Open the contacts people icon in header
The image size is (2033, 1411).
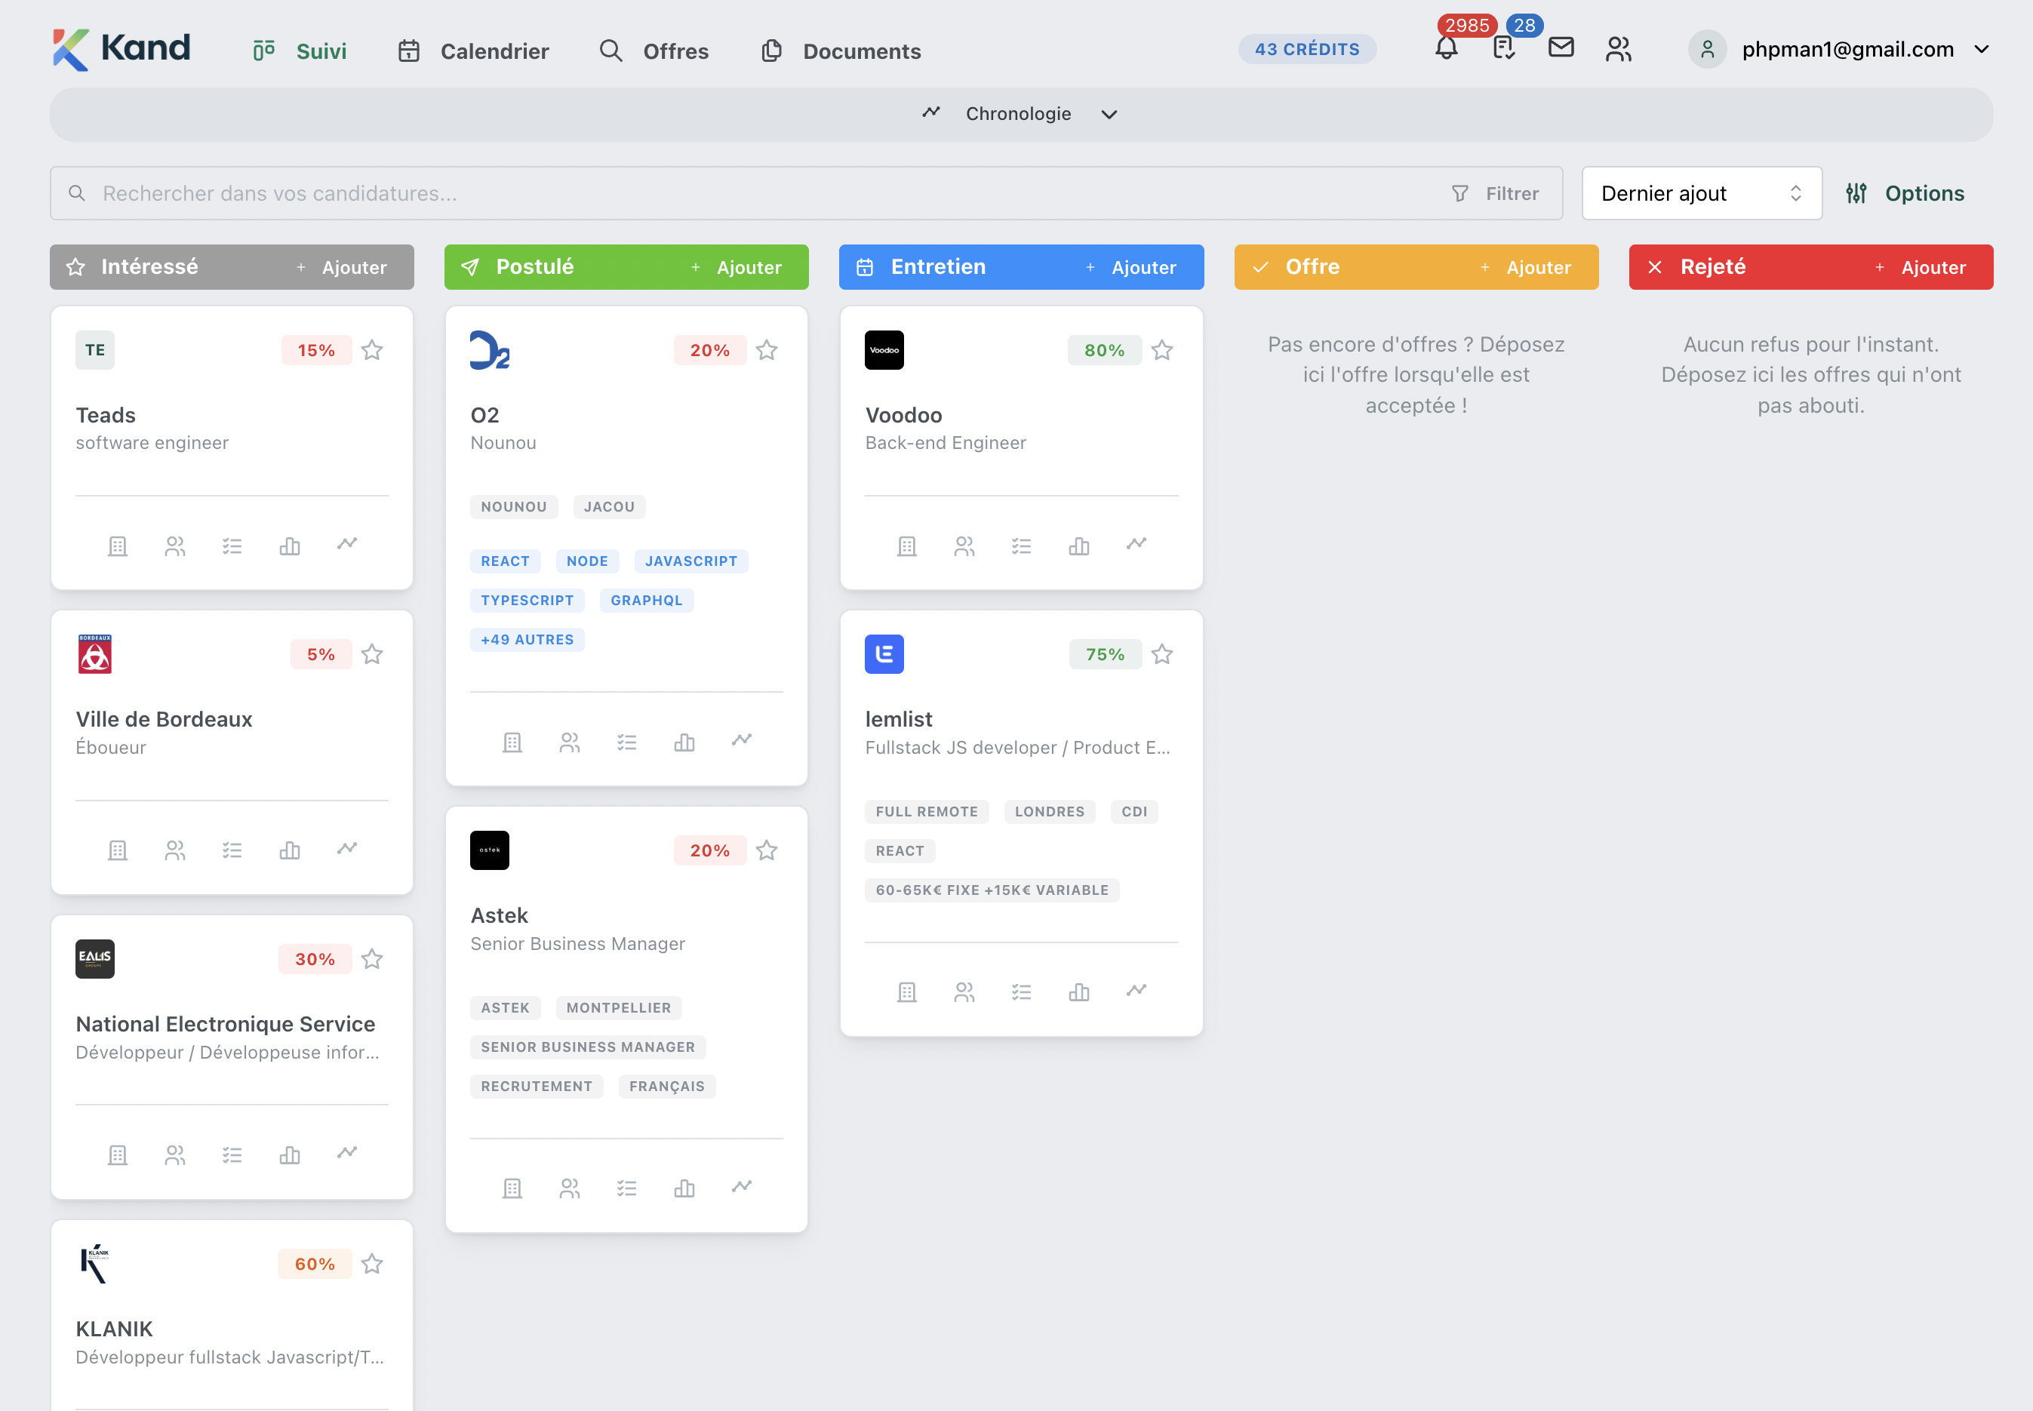click(1618, 48)
